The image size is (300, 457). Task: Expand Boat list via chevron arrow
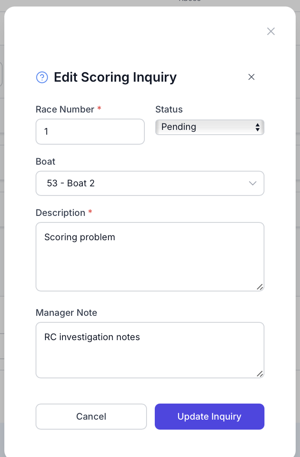[x=253, y=183]
